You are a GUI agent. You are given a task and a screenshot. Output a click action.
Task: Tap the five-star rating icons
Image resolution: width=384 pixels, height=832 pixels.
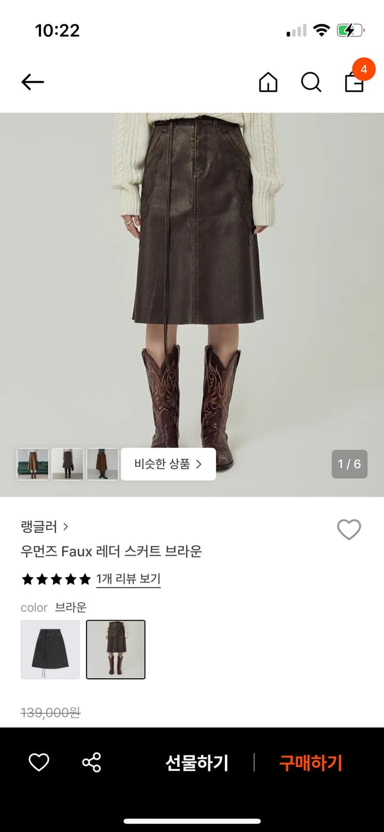[55, 579]
